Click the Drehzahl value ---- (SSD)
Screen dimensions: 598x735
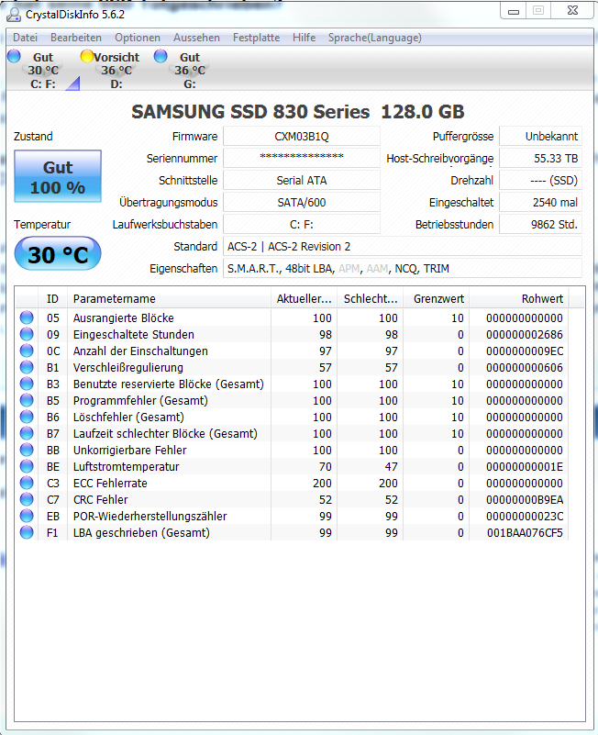pos(541,181)
